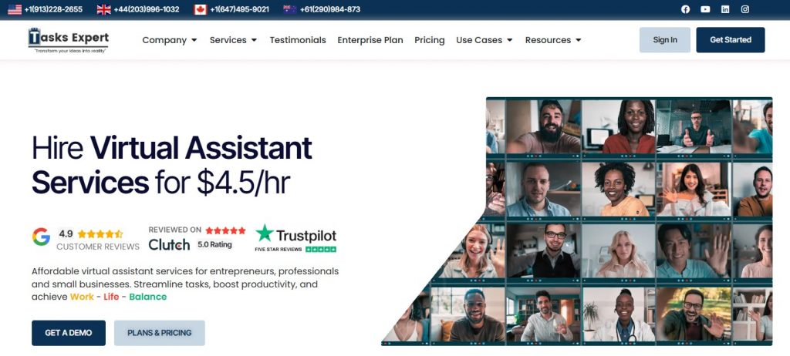Open the Instagram social icon
The height and width of the screenshot is (356, 790).
point(745,9)
